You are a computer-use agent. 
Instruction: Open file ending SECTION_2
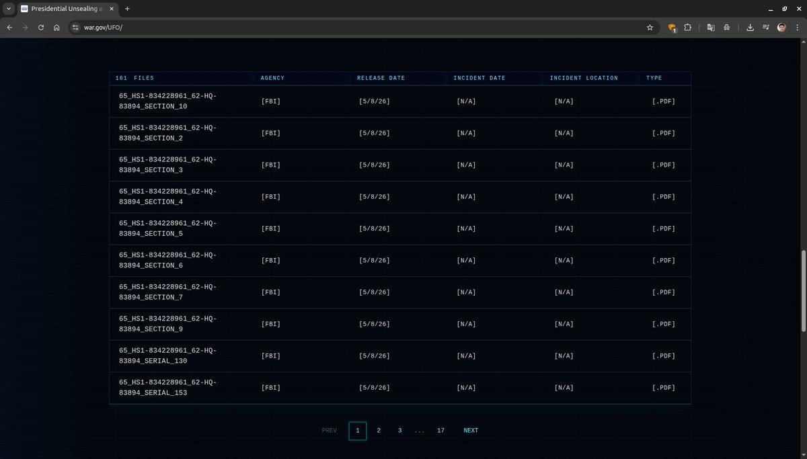pos(167,133)
